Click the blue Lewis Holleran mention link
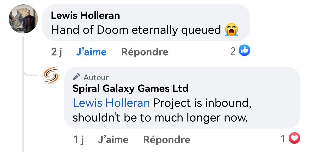Image resolution: width=309 pixels, height=152 pixels. (111, 103)
